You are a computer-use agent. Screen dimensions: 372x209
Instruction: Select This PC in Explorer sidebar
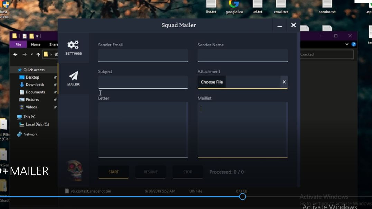click(29, 117)
